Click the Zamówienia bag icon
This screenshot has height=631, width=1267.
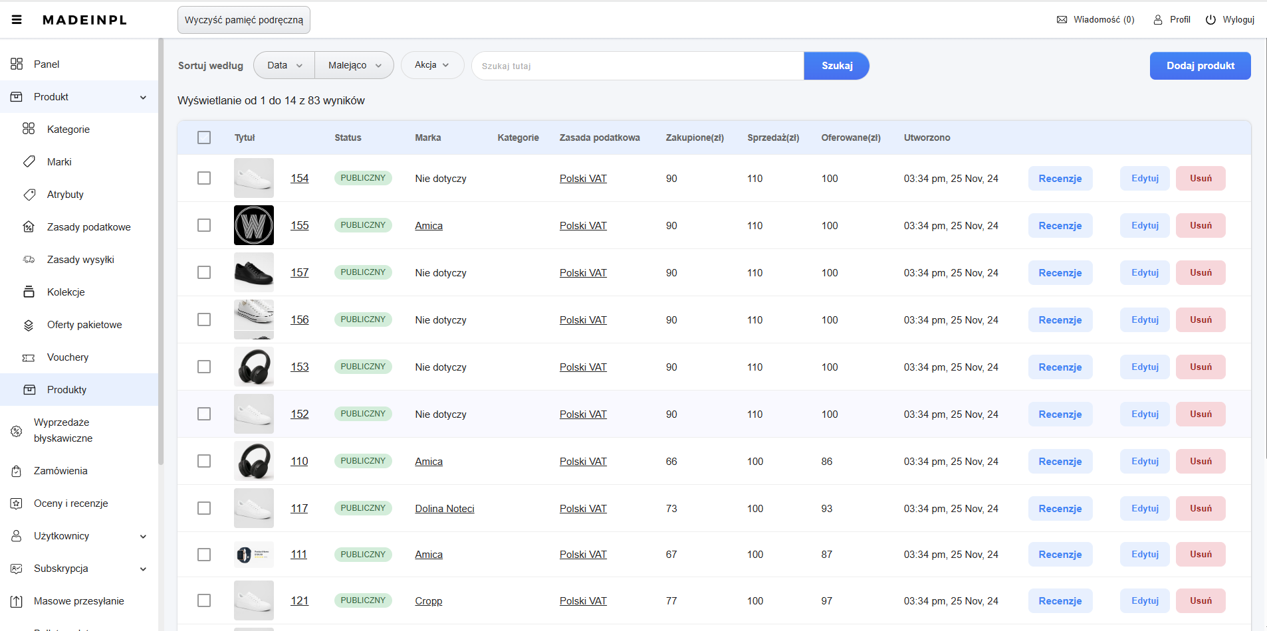(x=17, y=471)
